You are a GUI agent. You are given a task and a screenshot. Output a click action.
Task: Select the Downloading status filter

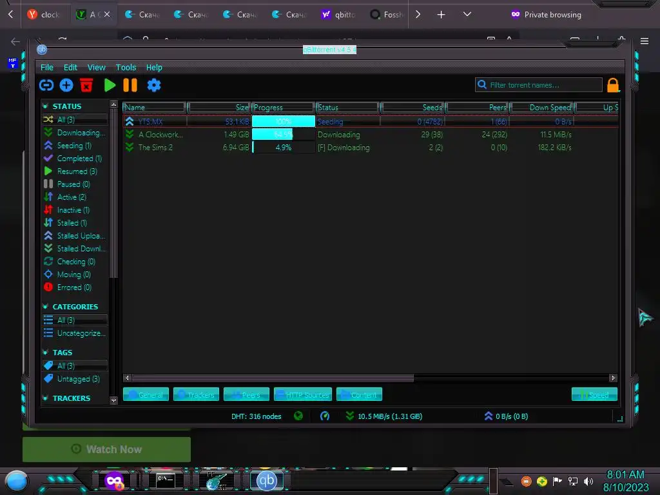point(75,133)
